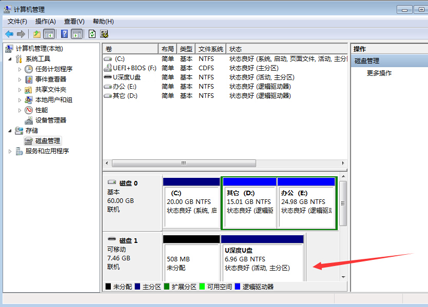The image size is (428, 307).
Task: Click 更多操作 in the actions pane
Action: [379, 73]
